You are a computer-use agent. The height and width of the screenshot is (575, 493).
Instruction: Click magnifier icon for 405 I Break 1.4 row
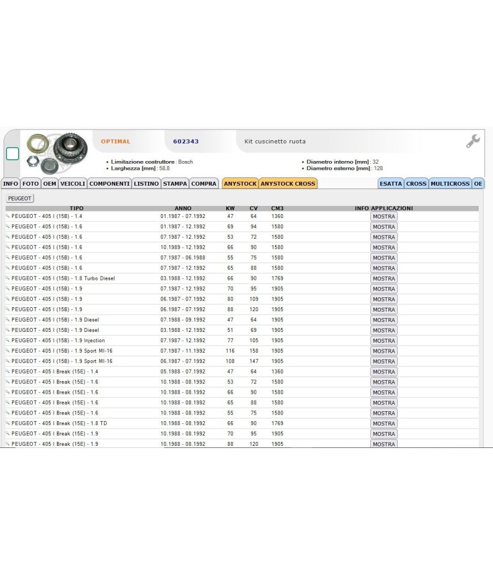pos(7,371)
